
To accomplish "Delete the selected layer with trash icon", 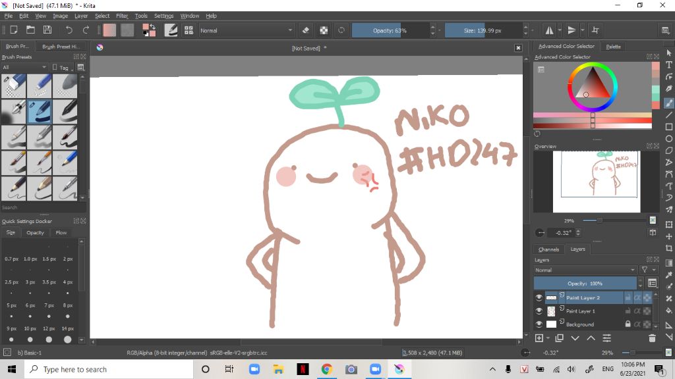I will [x=652, y=338].
